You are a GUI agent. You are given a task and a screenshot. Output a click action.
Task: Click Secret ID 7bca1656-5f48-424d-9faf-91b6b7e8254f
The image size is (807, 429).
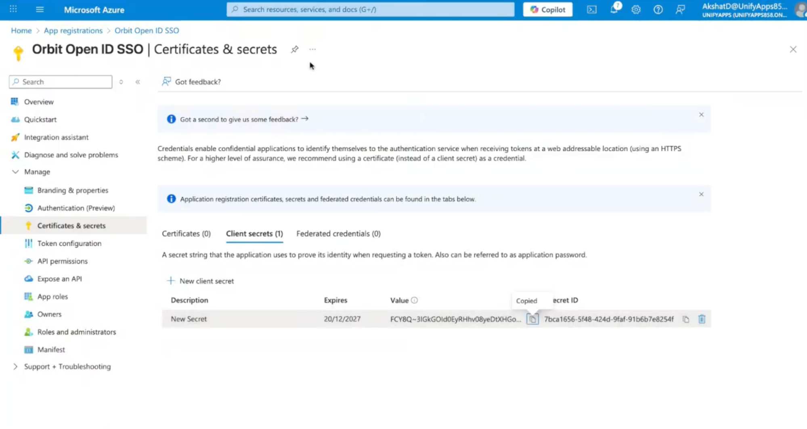click(x=609, y=319)
